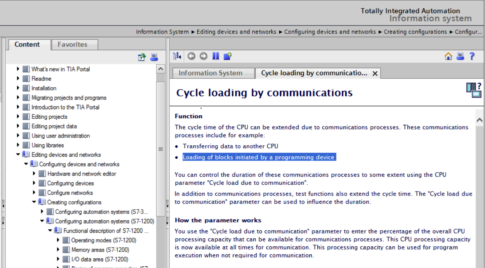Select the book icon beside Using libraries

26,145
